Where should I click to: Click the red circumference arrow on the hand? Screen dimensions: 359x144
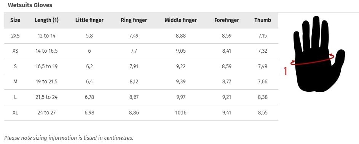(313, 60)
